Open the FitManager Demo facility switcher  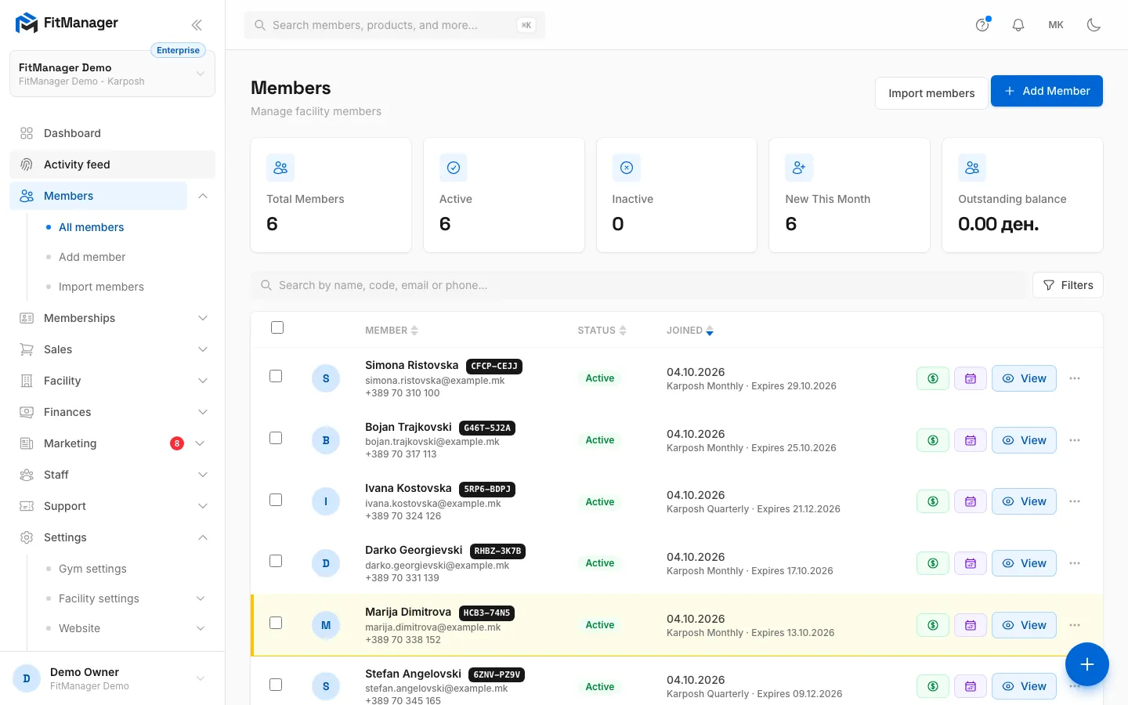click(x=112, y=74)
